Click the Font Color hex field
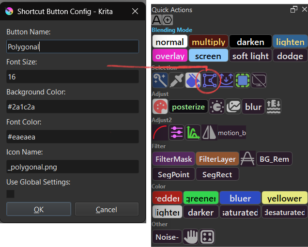308x247 pixels. coord(73,137)
